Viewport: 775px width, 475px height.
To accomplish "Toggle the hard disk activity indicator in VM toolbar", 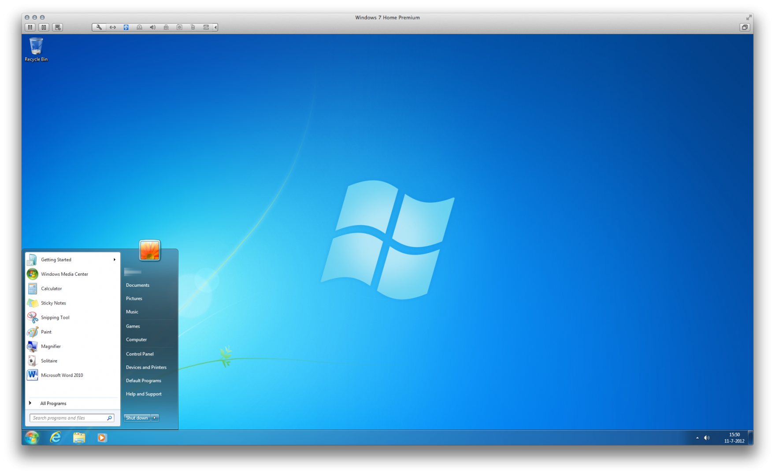I will (x=126, y=27).
